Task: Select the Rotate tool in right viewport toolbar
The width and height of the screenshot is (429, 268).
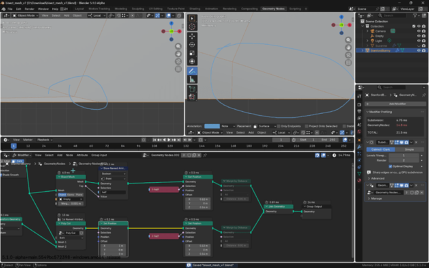Action: pos(192,45)
